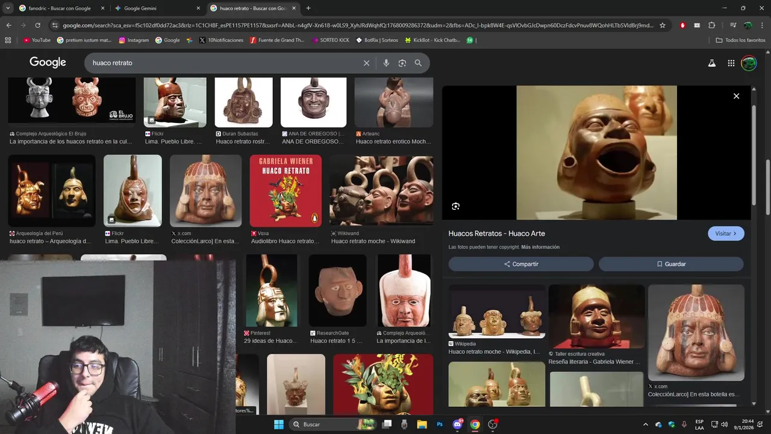This screenshot has height=434, width=771.
Task: Close the image preview panel
Action: pos(736,96)
